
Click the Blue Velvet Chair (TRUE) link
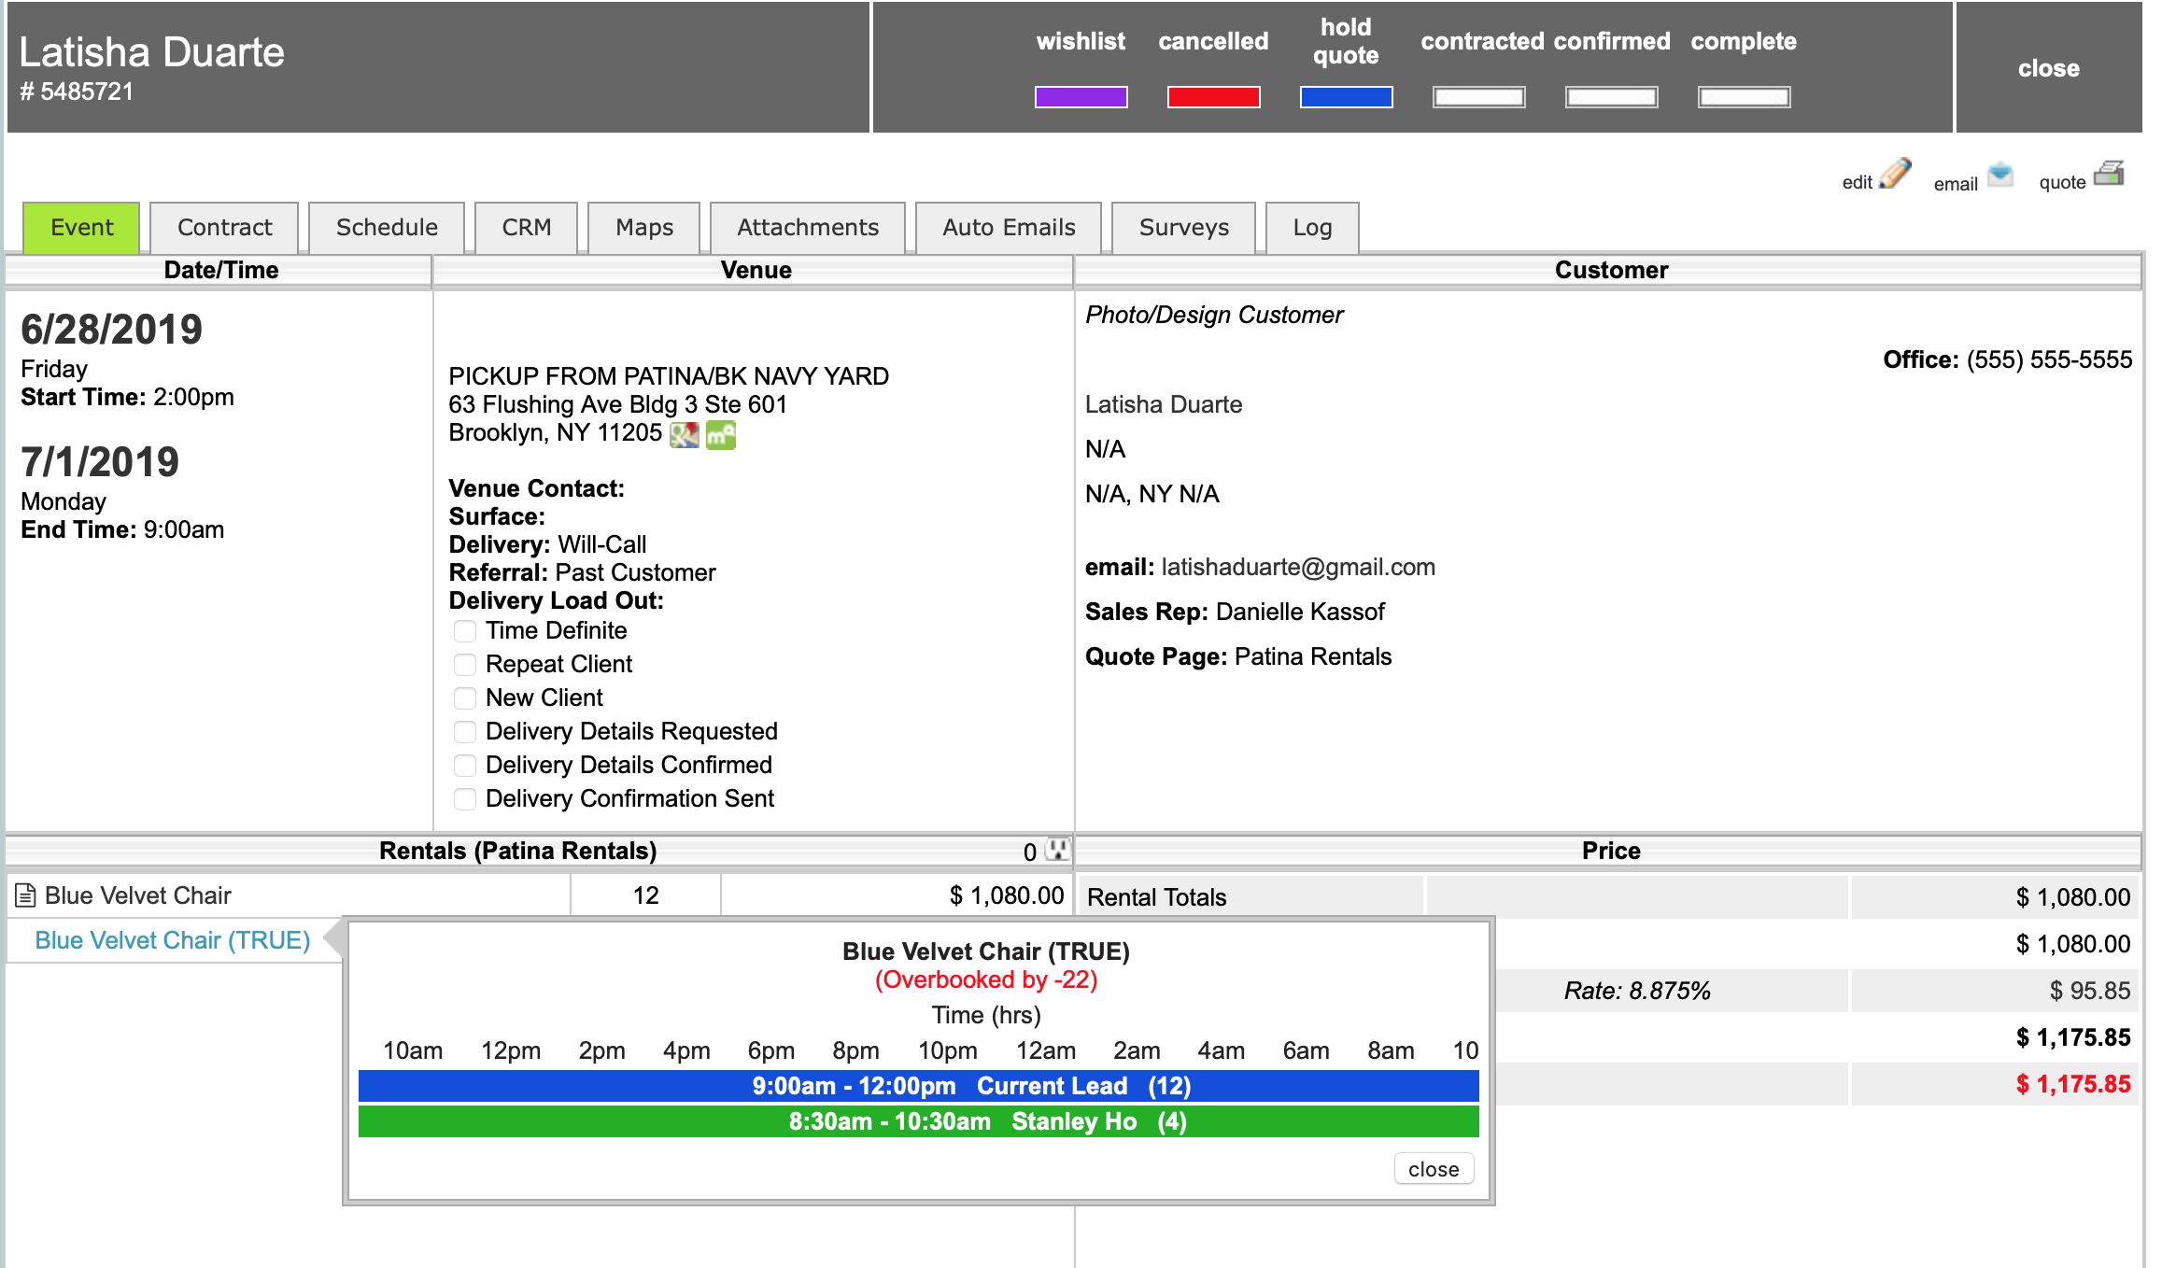pyautogui.click(x=173, y=940)
